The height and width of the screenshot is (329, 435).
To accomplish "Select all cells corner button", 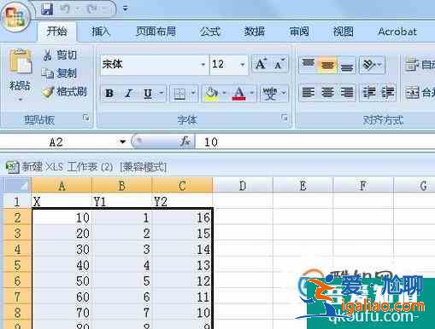I will point(17,185).
